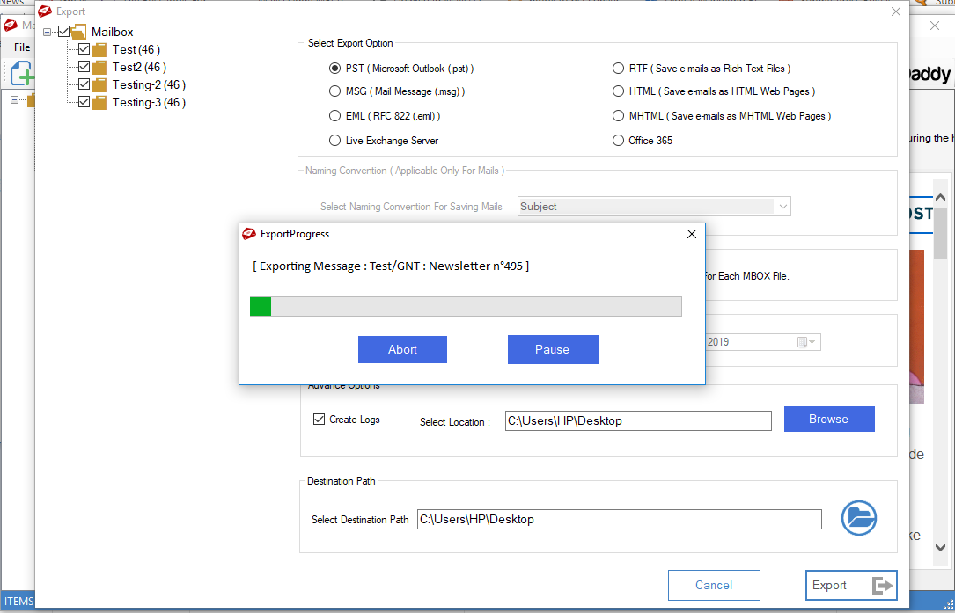Collapse the Mailbox tree node
Image resolution: width=955 pixels, height=613 pixels.
47,32
